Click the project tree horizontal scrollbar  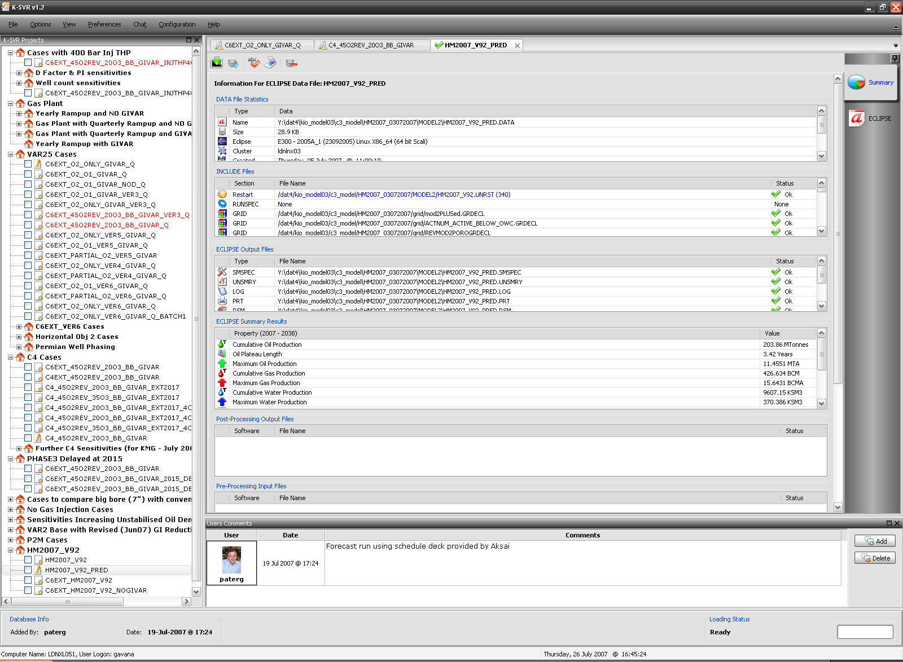click(68, 602)
